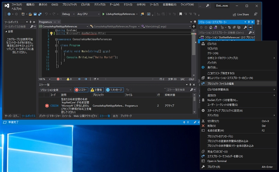Click the Solution Explorer Properties wrench icon

point(245,28)
